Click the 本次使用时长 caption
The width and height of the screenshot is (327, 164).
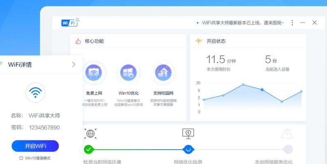[x=218, y=69]
